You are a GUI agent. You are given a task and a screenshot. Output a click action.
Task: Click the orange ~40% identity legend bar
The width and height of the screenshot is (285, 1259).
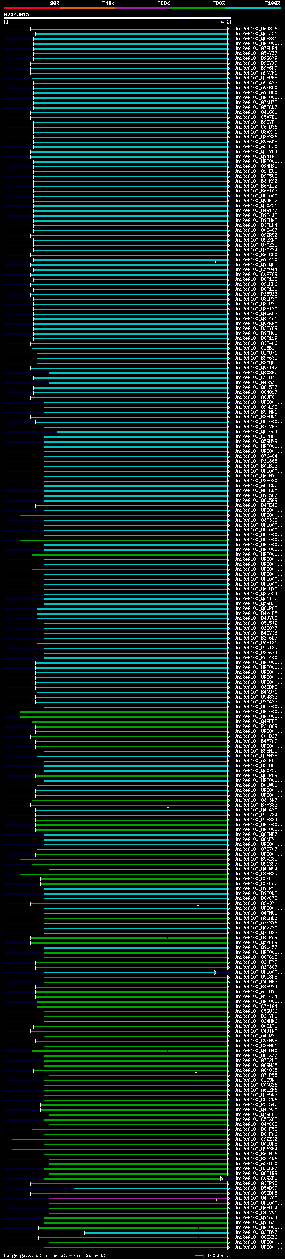coord(87,8)
